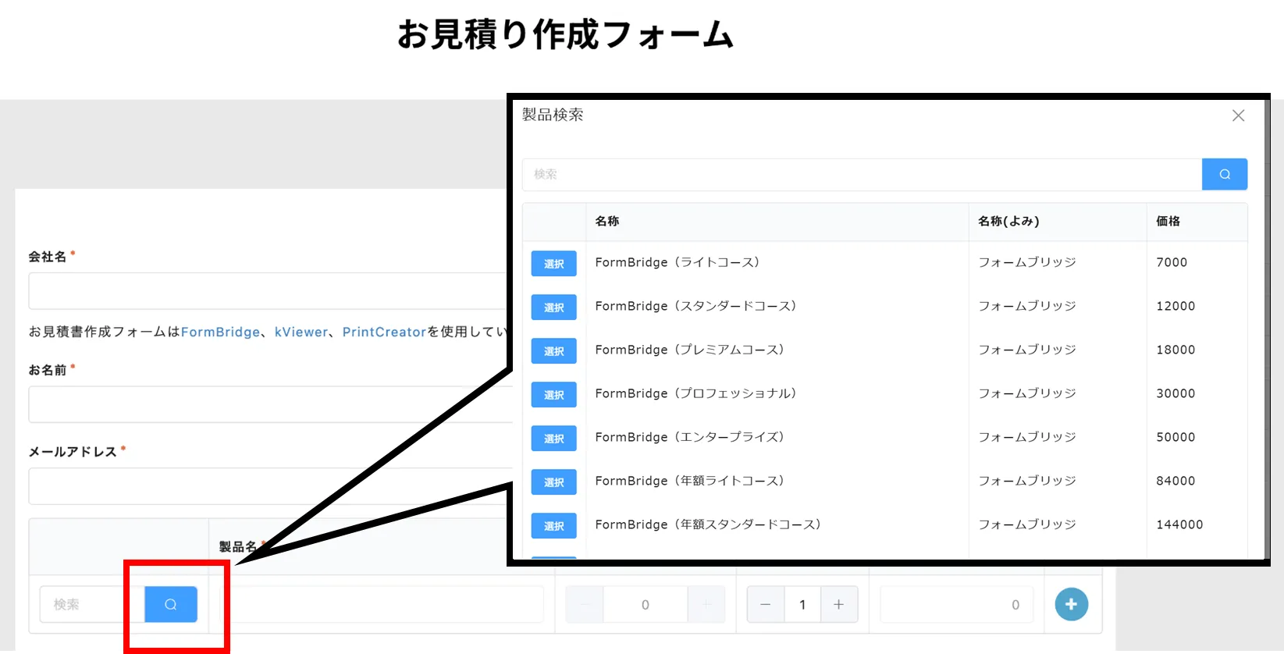Viewport: 1284px width, 654px height.
Task: Click the price cell 50000
Action: click(1176, 437)
